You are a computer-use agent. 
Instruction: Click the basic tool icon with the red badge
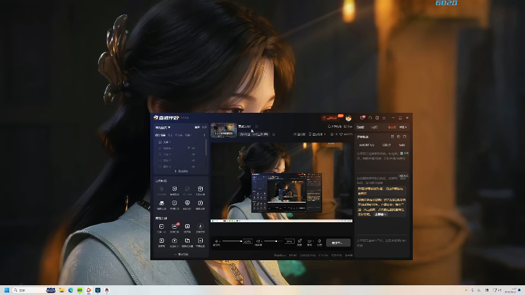(175, 226)
